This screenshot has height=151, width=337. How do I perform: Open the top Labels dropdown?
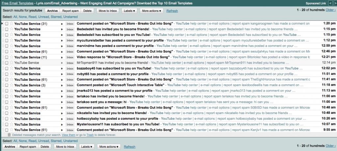[x=129, y=11]
